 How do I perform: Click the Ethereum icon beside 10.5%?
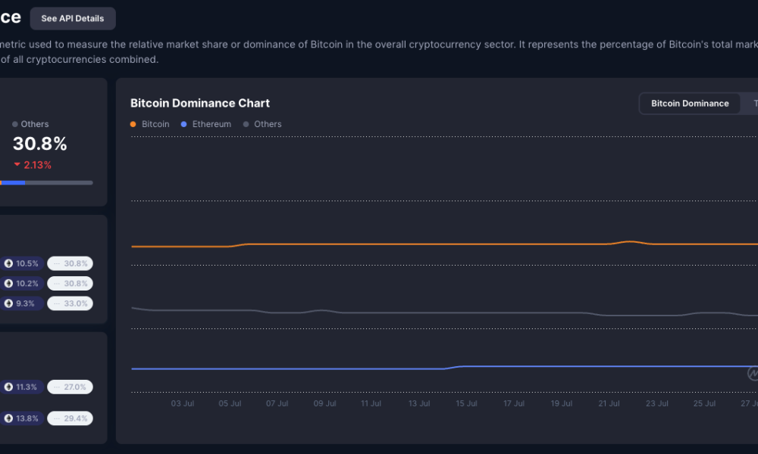8,263
